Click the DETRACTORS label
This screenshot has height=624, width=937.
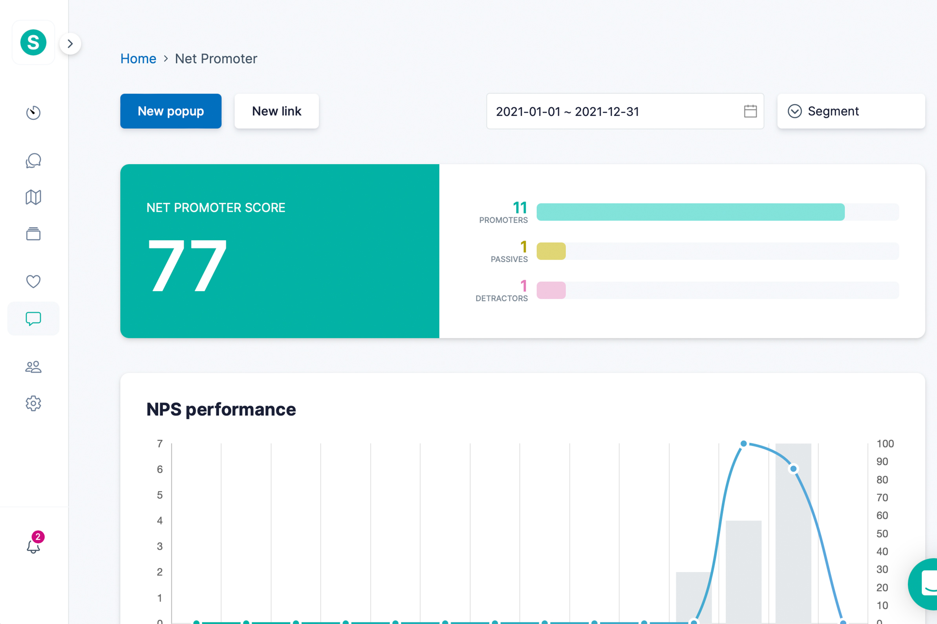click(501, 299)
